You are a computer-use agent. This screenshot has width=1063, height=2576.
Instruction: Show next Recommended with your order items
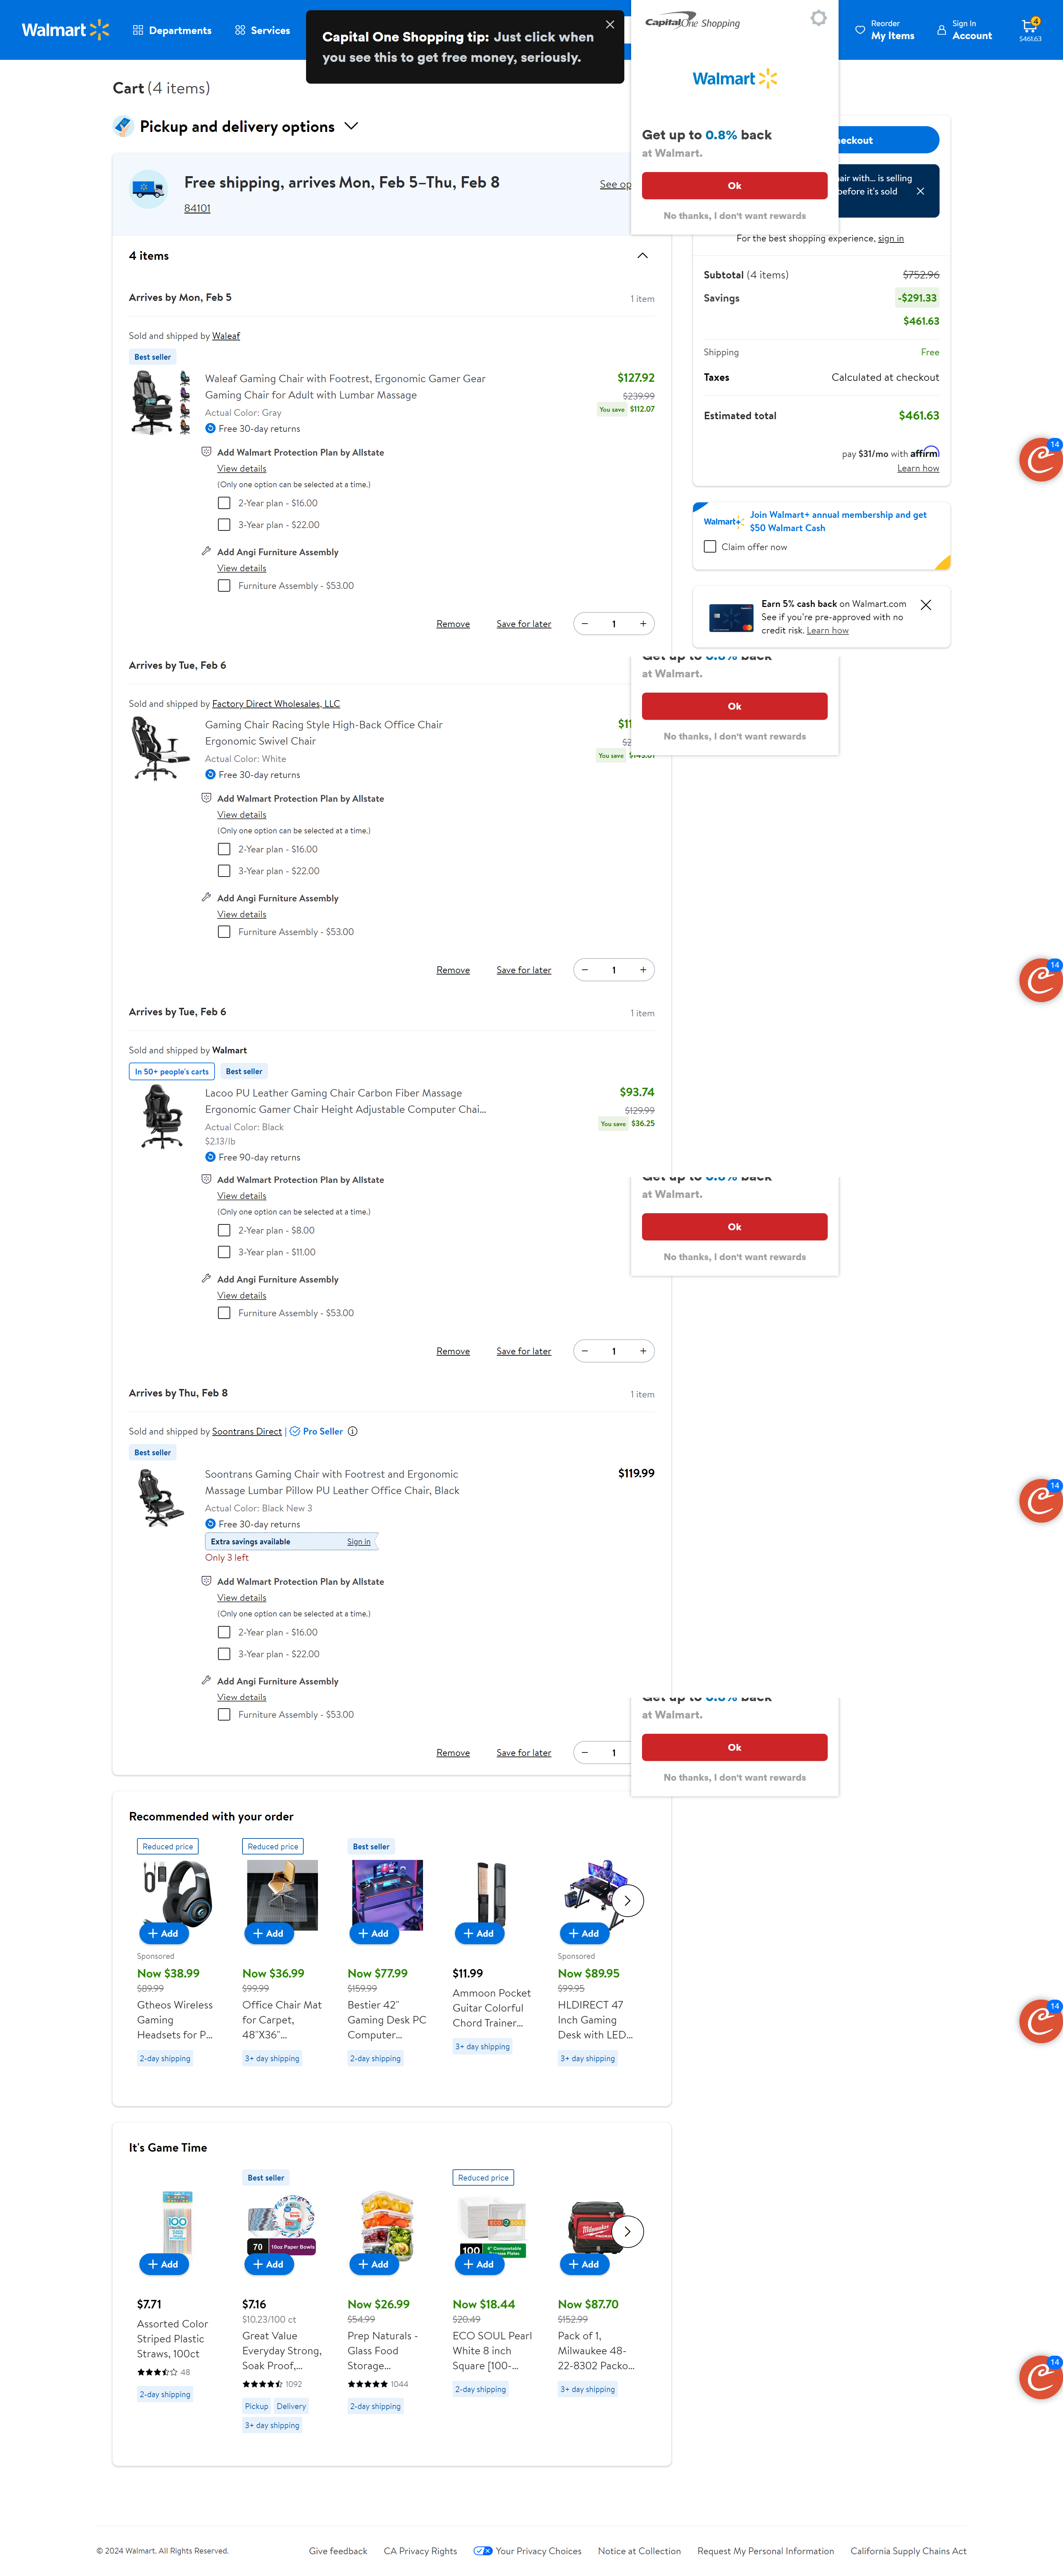click(x=627, y=1900)
